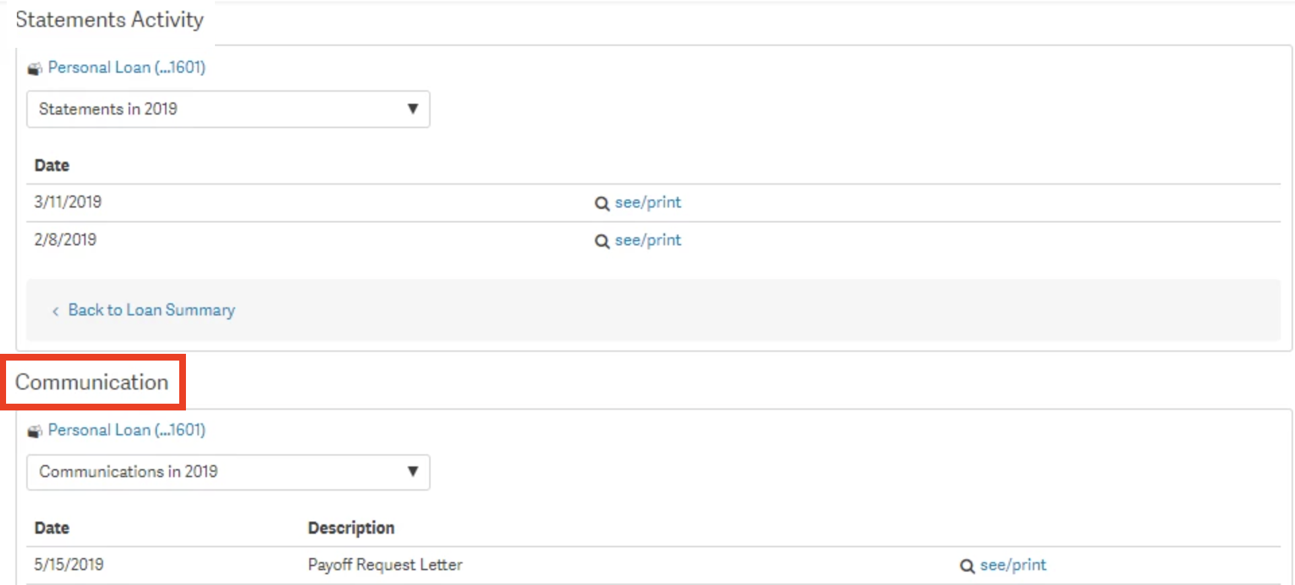Select the Payoff Request Letter description text

pos(385,565)
